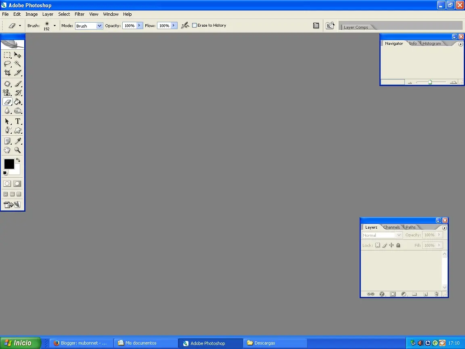Select the Clone Stamp tool
465x349 pixels.
tap(6, 93)
